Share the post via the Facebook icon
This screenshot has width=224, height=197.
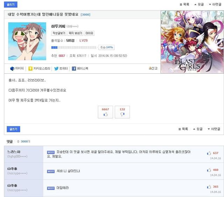click(74, 68)
